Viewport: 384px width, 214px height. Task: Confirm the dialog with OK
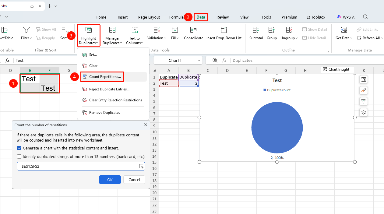click(x=110, y=180)
